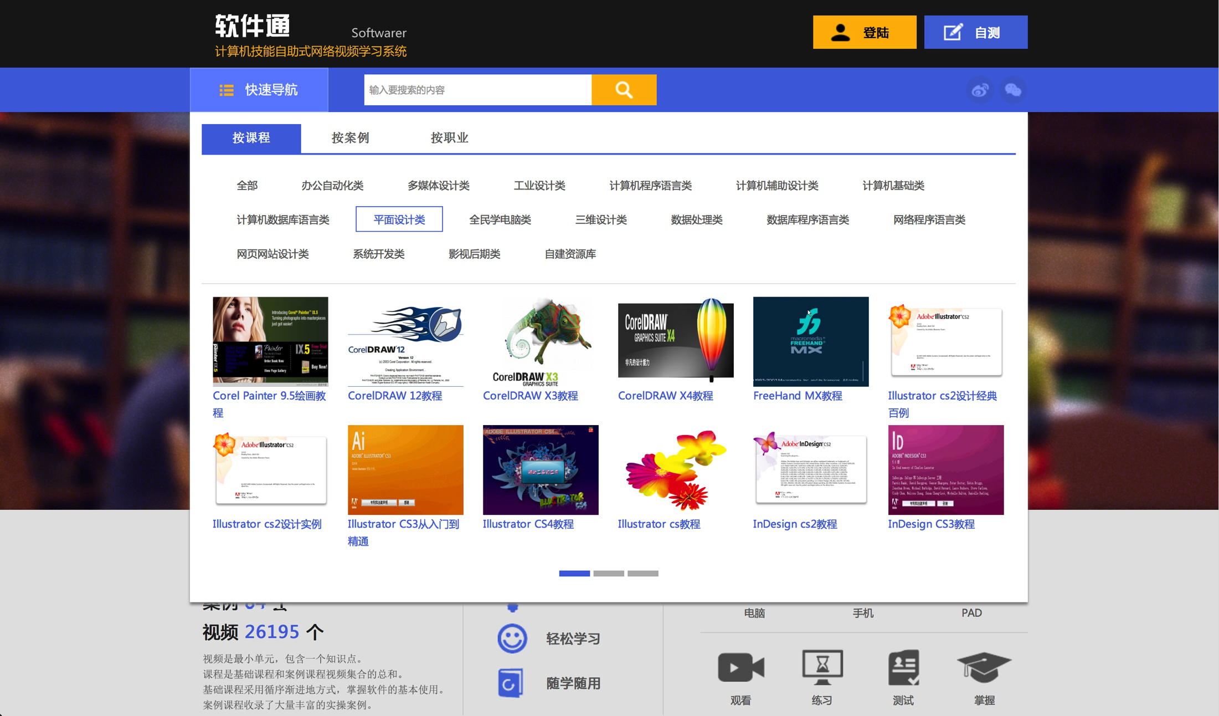Select the 数据库程序语言类 category

pos(807,220)
